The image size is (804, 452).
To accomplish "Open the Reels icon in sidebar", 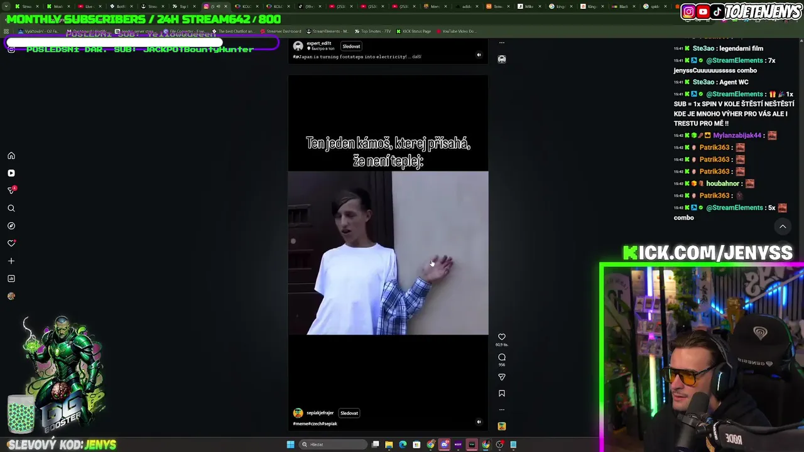I will [x=11, y=173].
